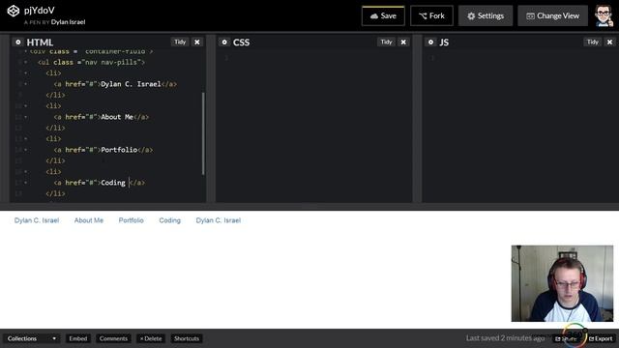619x348 pixels.
Task: Place cursor in JS editor first line
Action: (525, 58)
